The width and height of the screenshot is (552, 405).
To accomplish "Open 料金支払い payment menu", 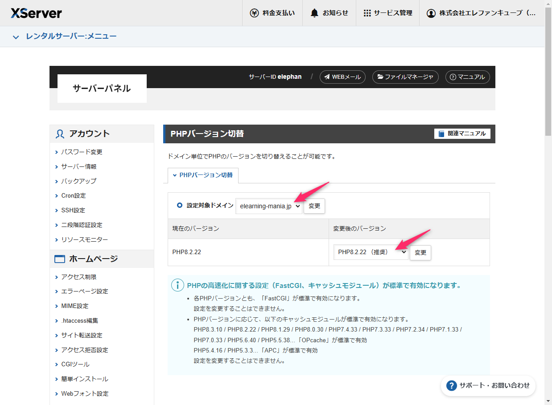I will pos(272,13).
